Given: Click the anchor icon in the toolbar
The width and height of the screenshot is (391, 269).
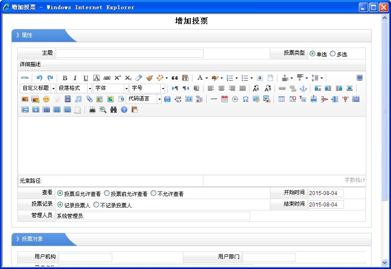Looking at the screenshot, I should tap(303, 88).
